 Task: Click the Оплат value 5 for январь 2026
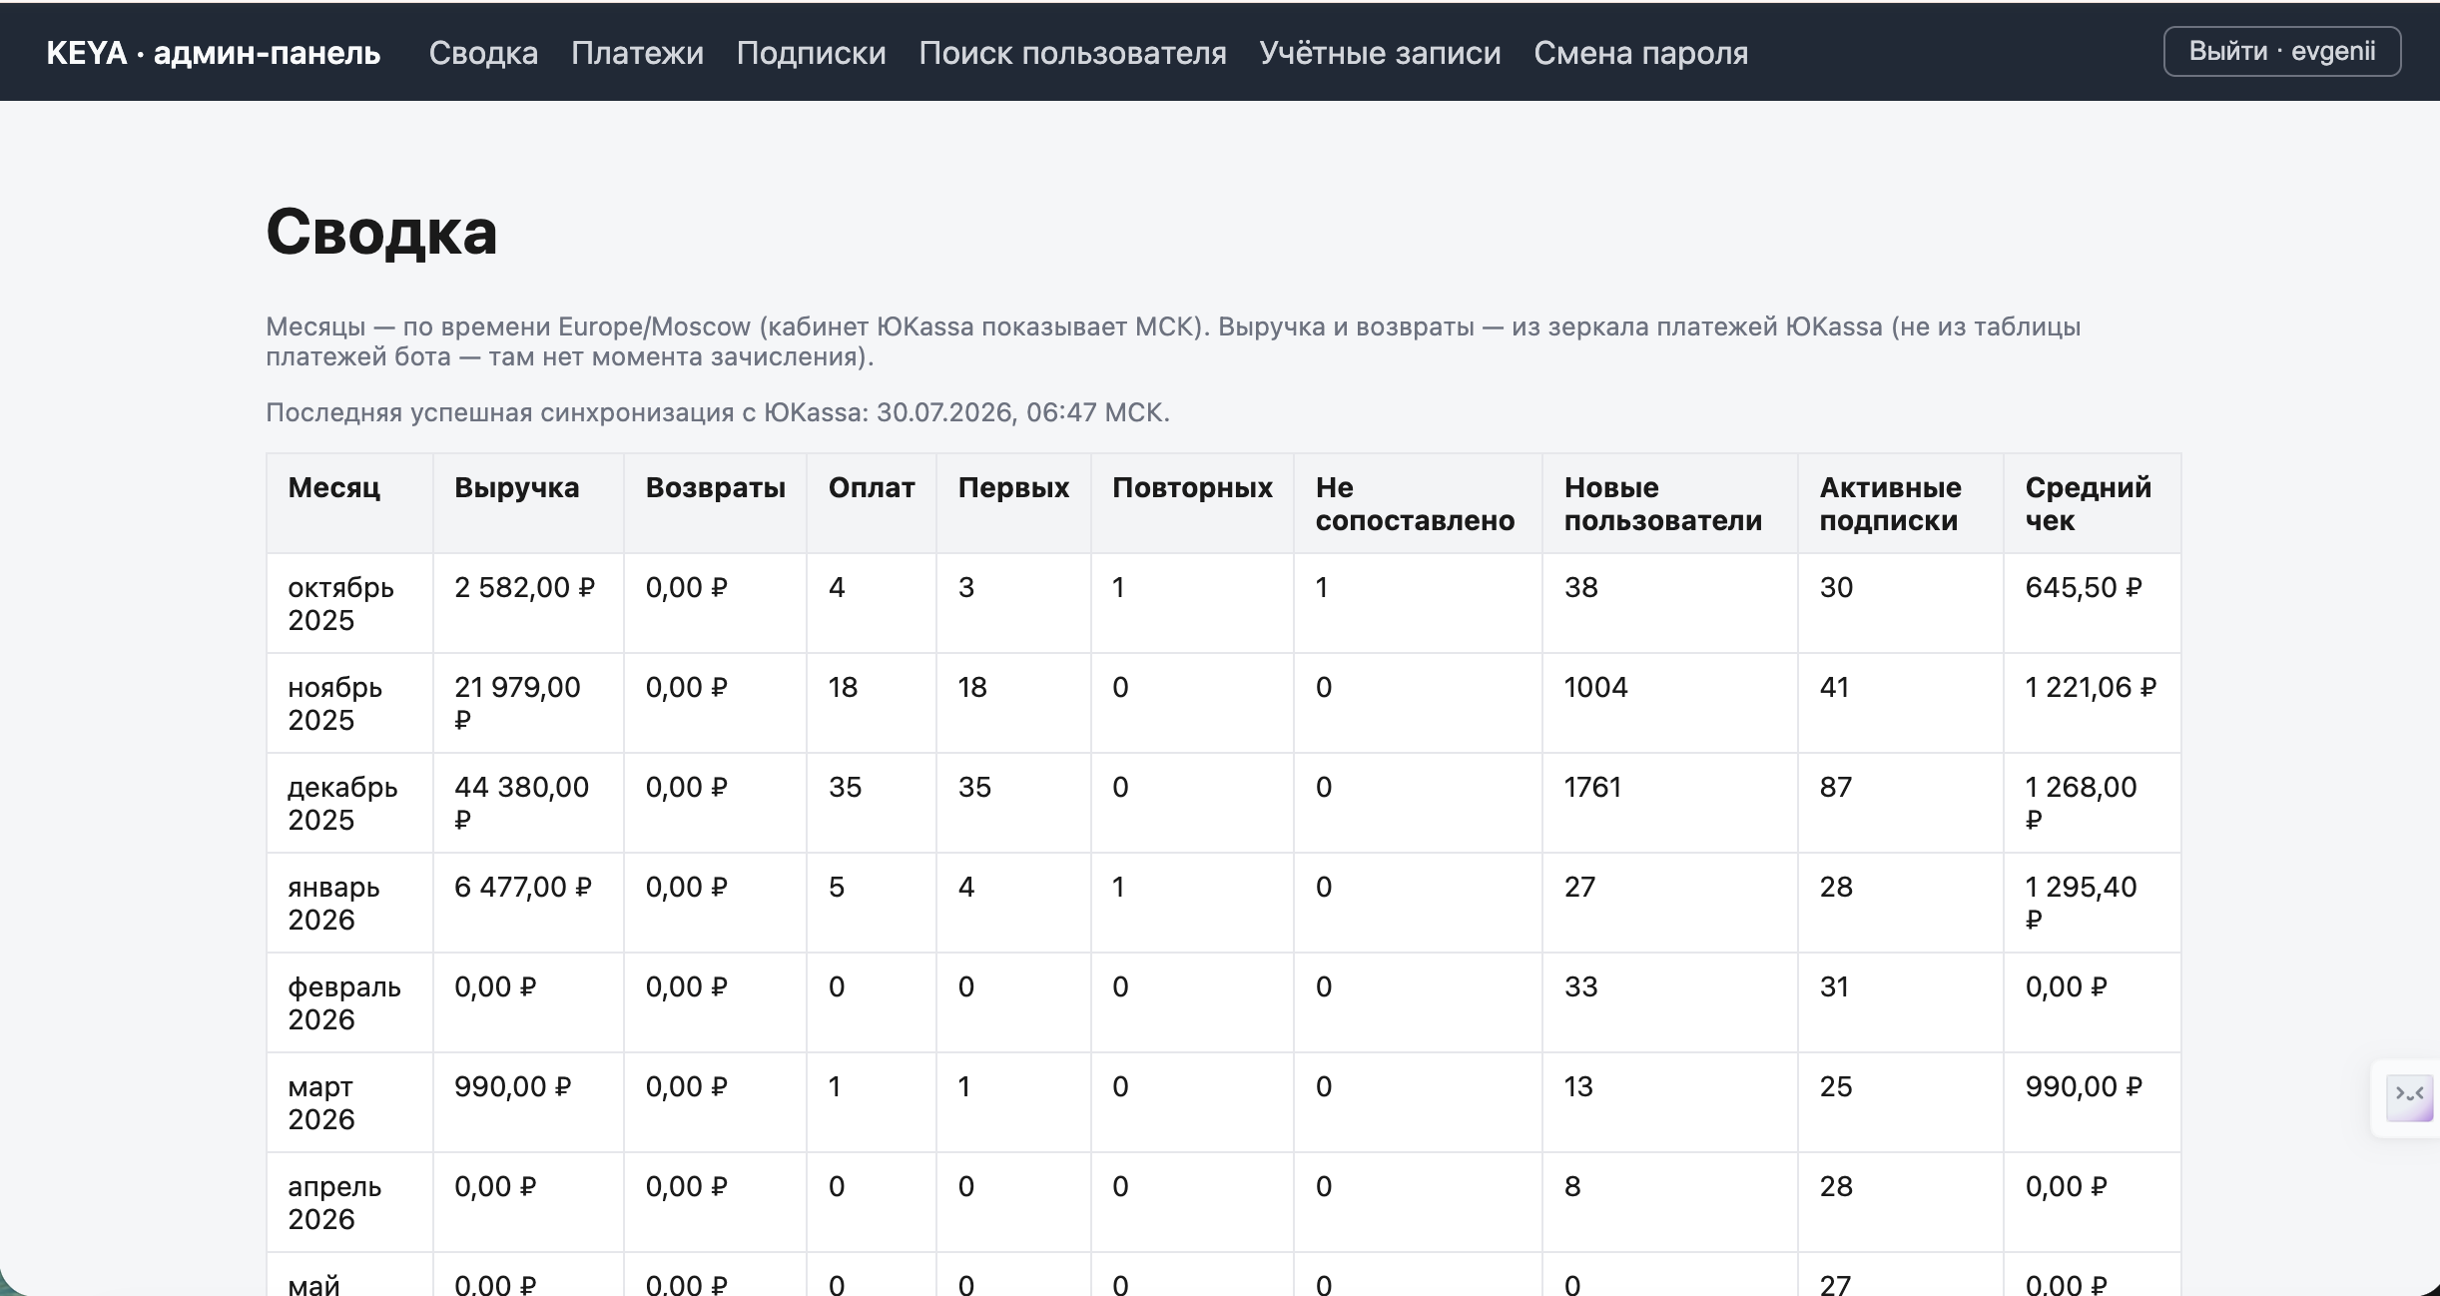click(x=837, y=887)
